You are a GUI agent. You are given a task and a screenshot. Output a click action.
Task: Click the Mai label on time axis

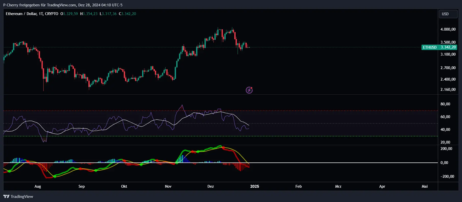425,186
